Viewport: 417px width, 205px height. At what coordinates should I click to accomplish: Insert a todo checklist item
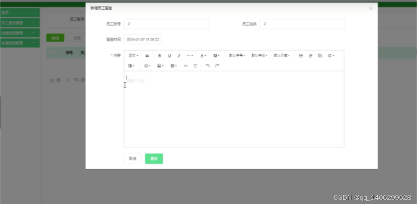(x=320, y=56)
